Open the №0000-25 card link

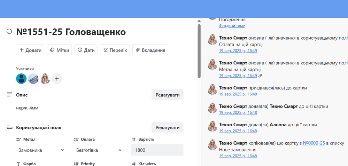coord(314,143)
